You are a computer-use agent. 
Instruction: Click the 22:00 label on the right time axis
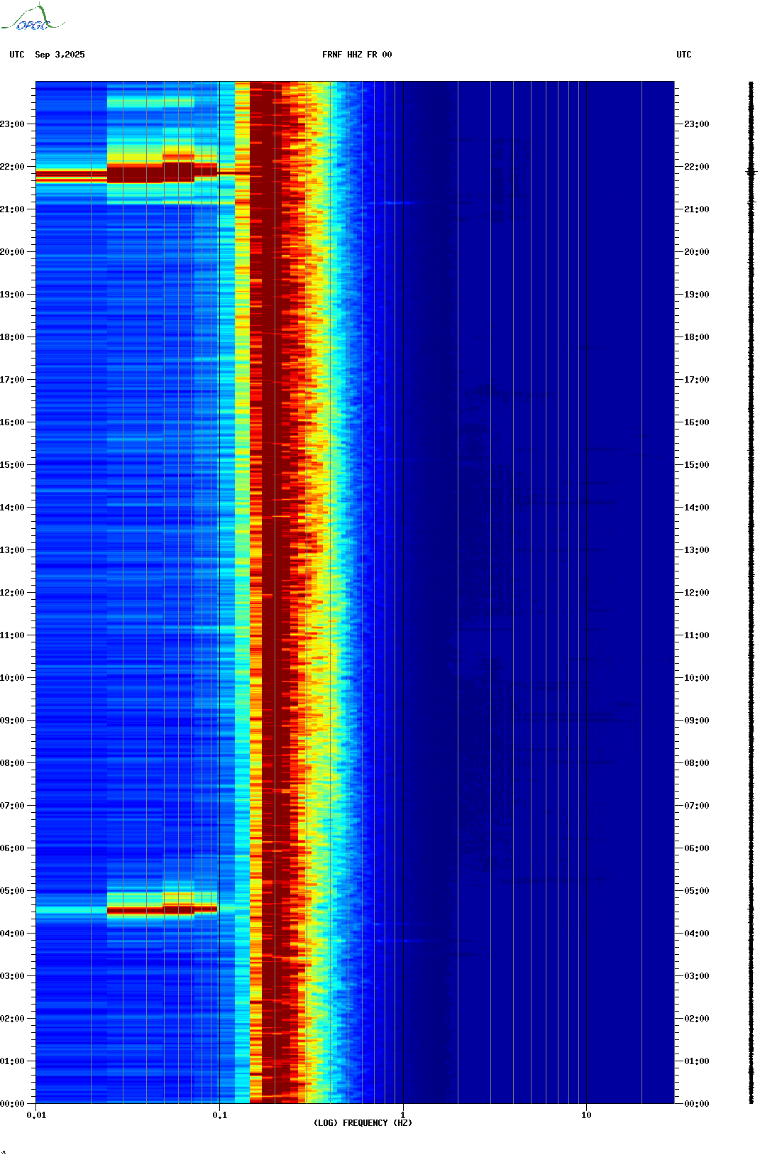pyautogui.click(x=697, y=167)
